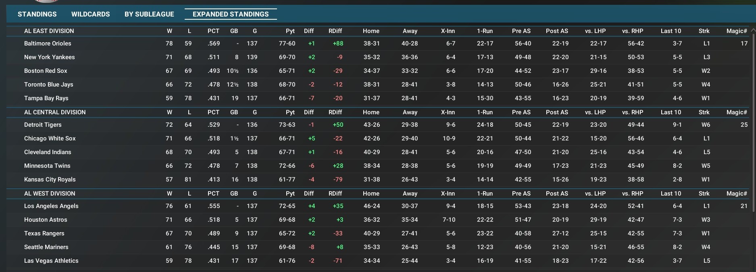Click Las Vegas Athletics -71 run differential
This screenshot has width=756, height=272.
click(x=338, y=261)
